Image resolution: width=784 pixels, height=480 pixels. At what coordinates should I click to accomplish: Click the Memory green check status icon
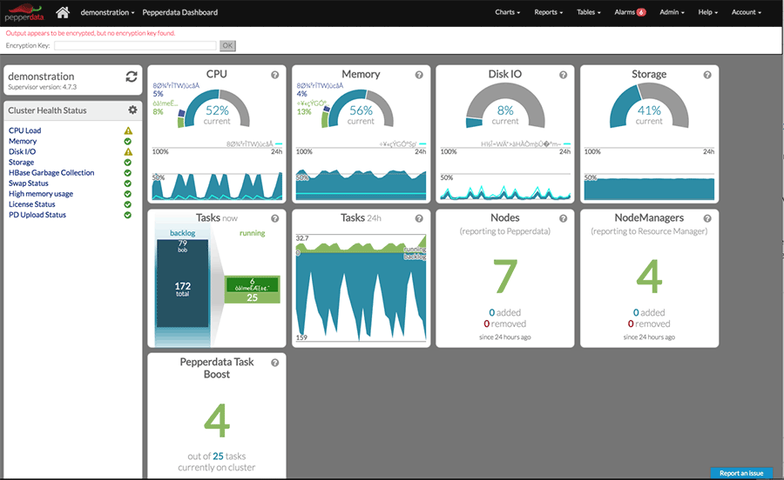[x=128, y=141]
